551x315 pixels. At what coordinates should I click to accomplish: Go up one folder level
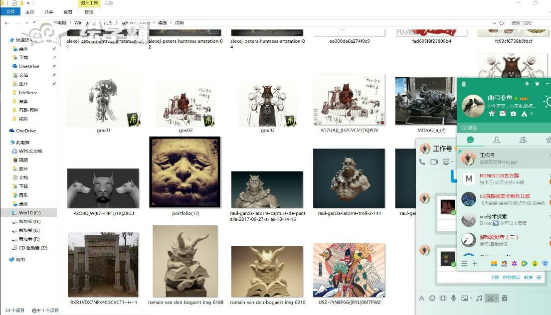pos(34,23)
